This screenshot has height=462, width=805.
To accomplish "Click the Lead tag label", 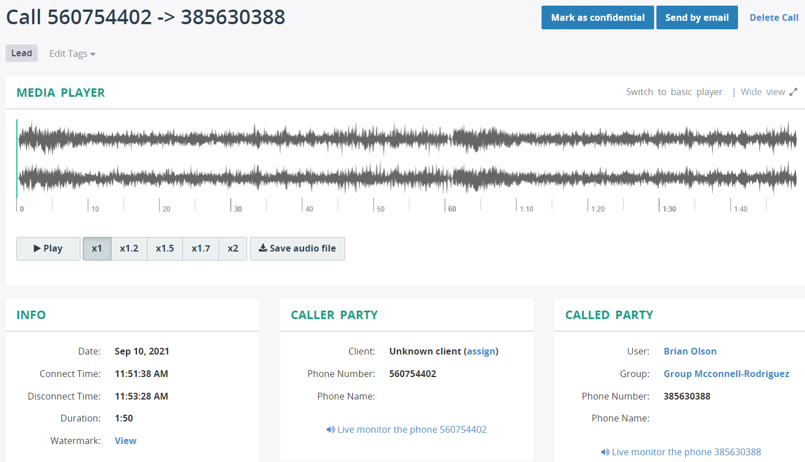I will 21,53.
